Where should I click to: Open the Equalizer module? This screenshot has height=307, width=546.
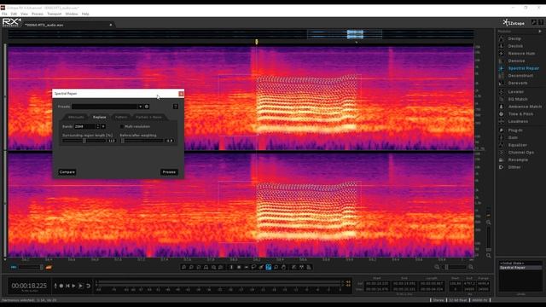[517, 145]
